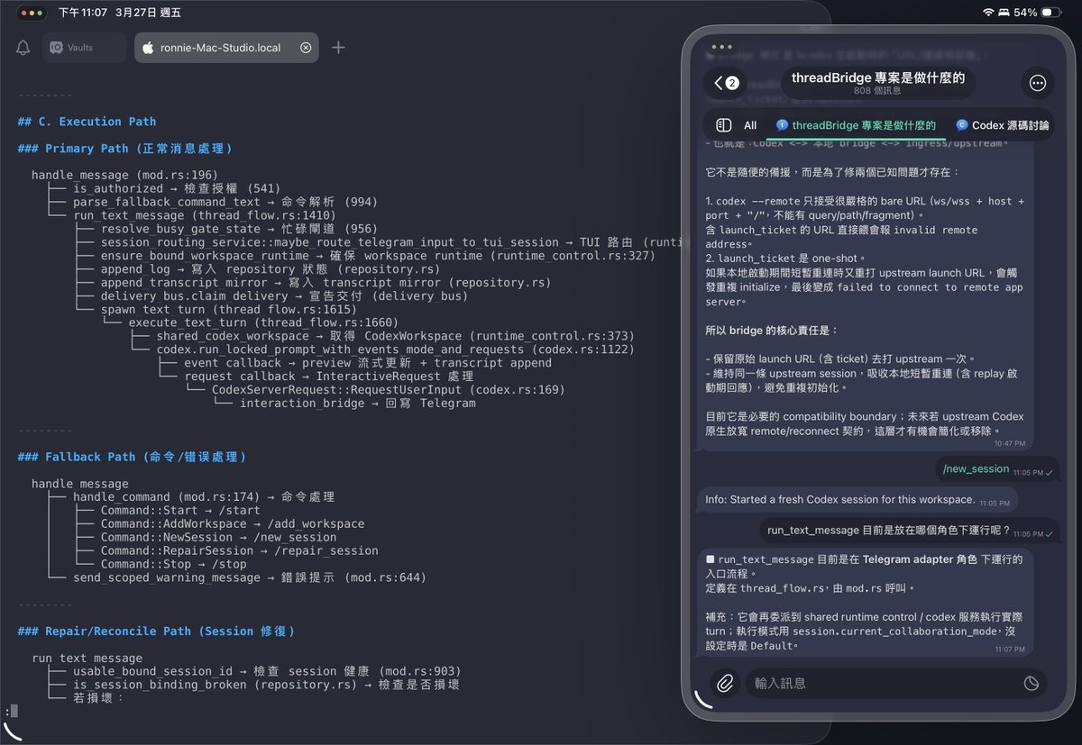The image size is (1082, 745).
Task: Add a new terminal tab
Action: point(338,48)
